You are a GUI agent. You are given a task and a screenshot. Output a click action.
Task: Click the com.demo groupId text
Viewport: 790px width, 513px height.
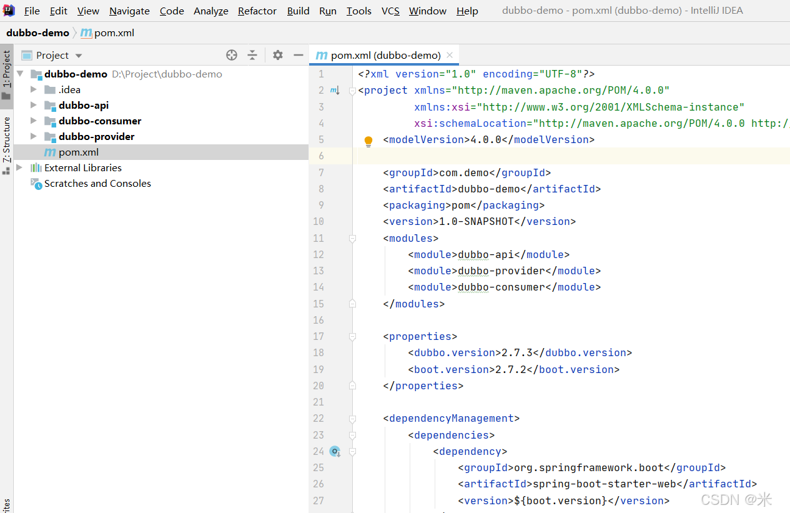pos(464,172)
